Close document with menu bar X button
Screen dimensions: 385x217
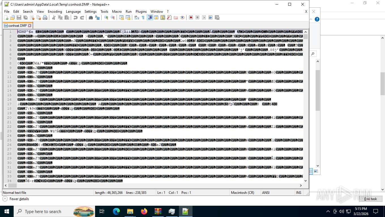pos(306,12)
